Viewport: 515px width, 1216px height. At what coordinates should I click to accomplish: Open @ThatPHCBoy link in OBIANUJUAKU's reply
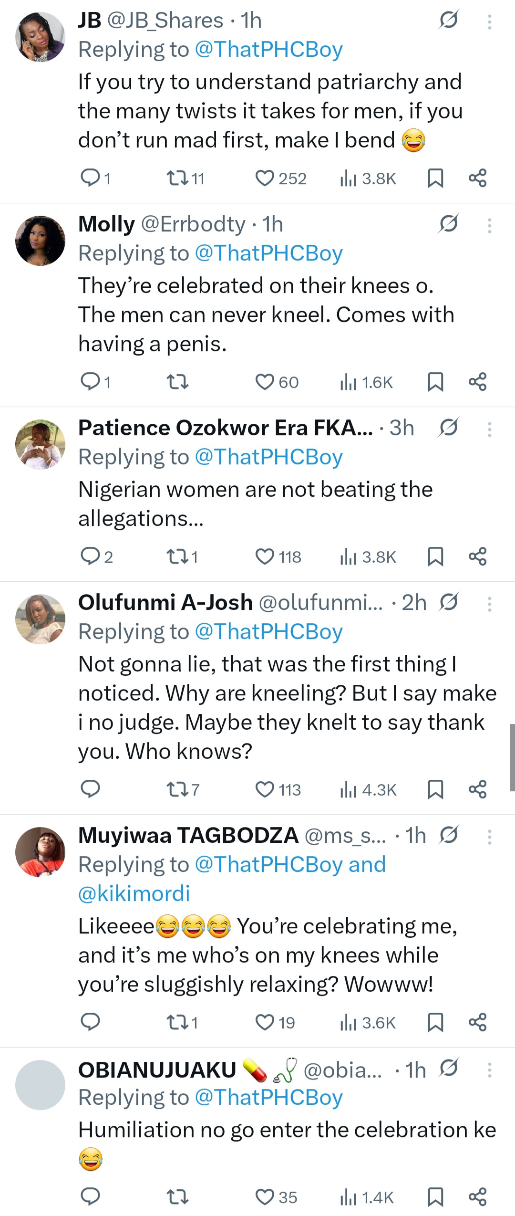(268, 1098)
